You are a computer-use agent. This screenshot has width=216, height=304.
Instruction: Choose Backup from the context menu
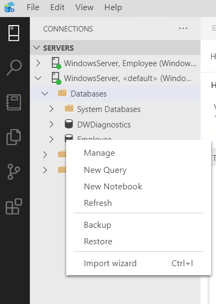(x=139, y=225)
